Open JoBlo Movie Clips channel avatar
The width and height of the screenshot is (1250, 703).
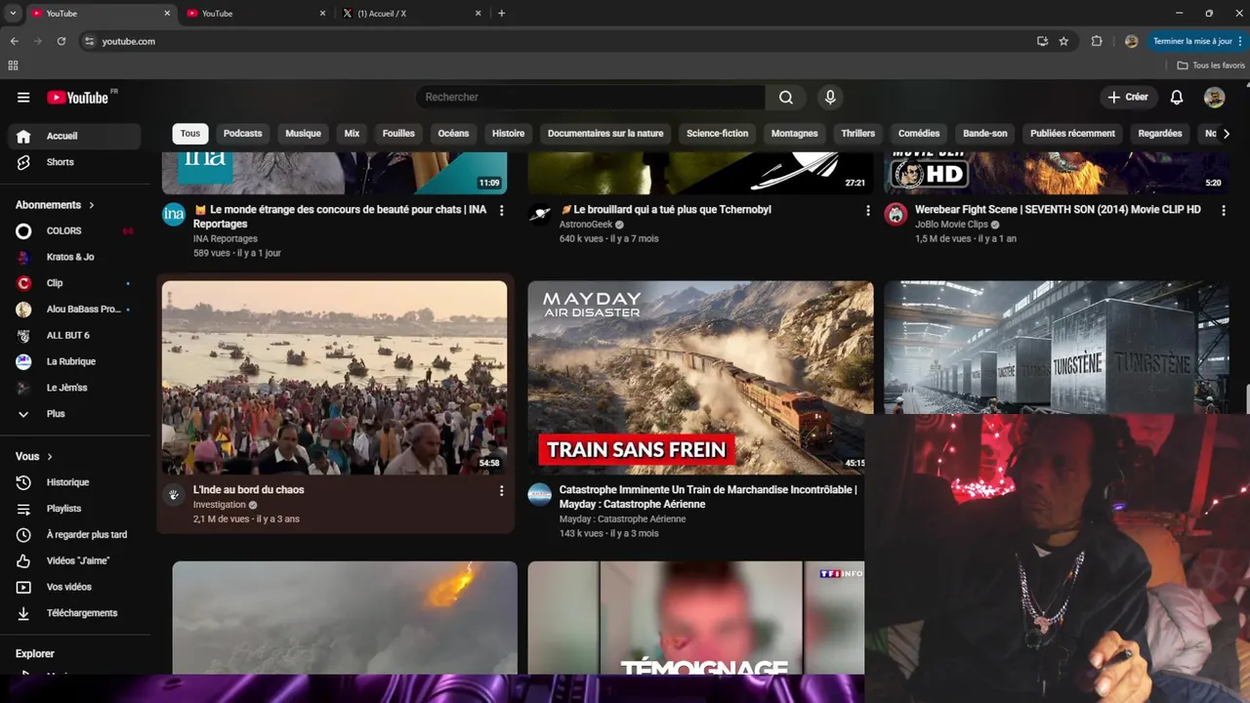point(896,215)
